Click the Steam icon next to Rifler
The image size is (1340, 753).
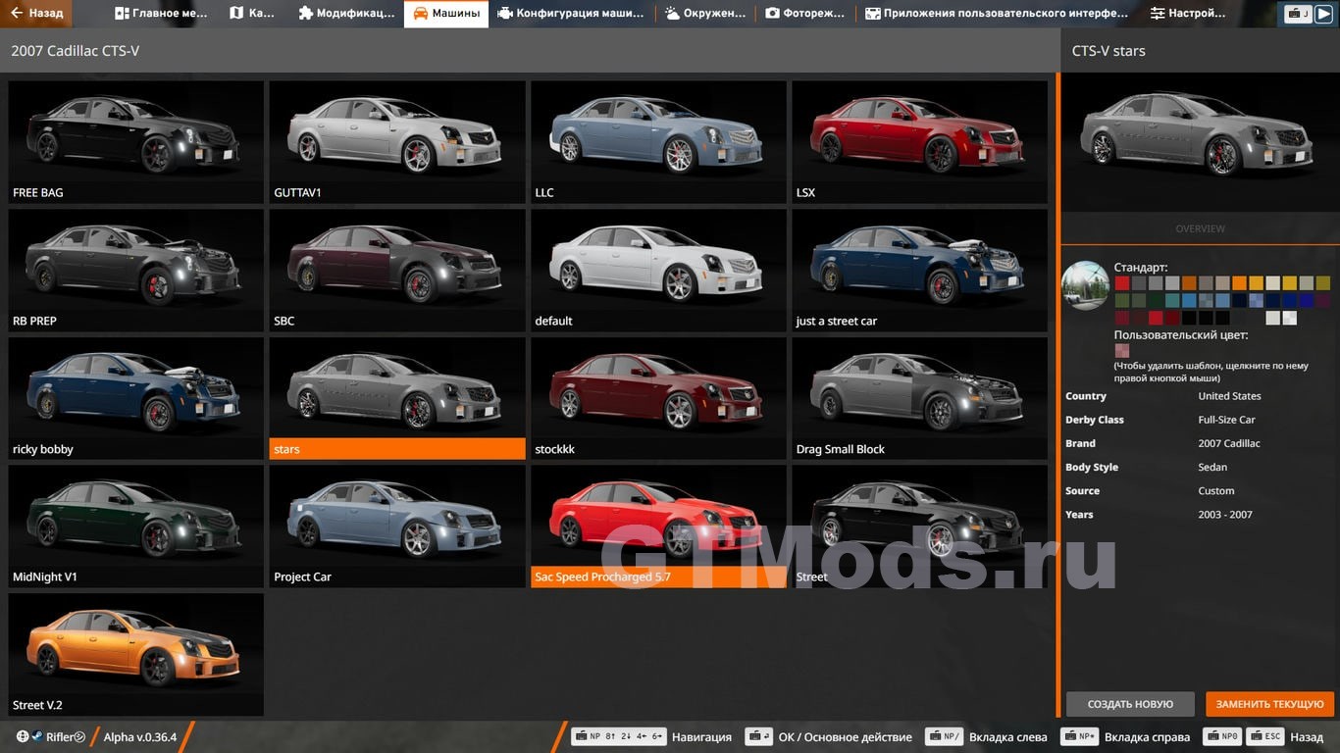36,736
